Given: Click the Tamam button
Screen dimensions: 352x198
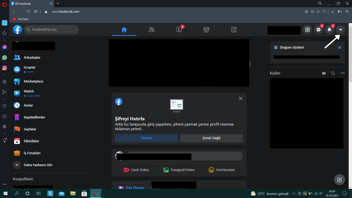Looking at the screenshot, I should pyautogui.click(x=146, y=138).
